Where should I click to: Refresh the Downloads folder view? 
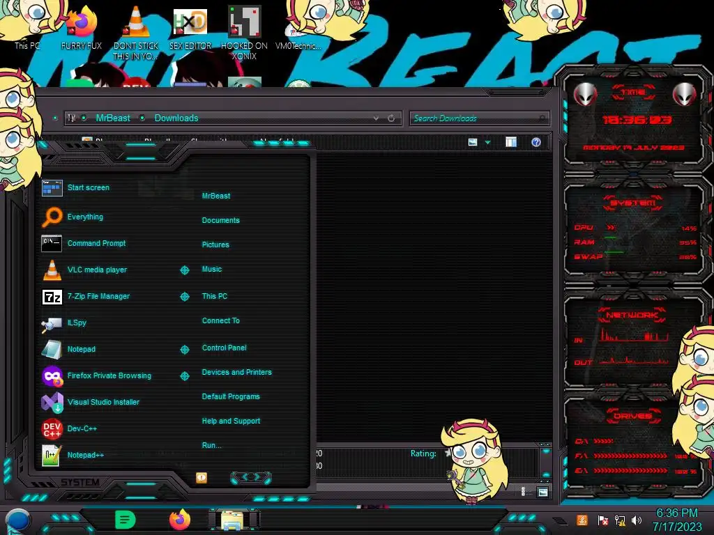[x=391, y=118]
